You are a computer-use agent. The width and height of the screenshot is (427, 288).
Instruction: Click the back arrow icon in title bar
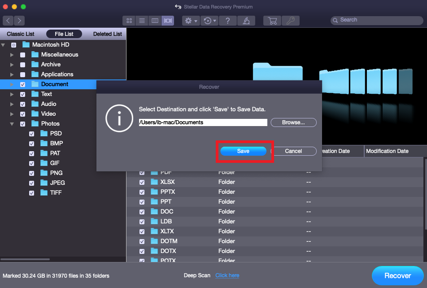tap(178, 7)
